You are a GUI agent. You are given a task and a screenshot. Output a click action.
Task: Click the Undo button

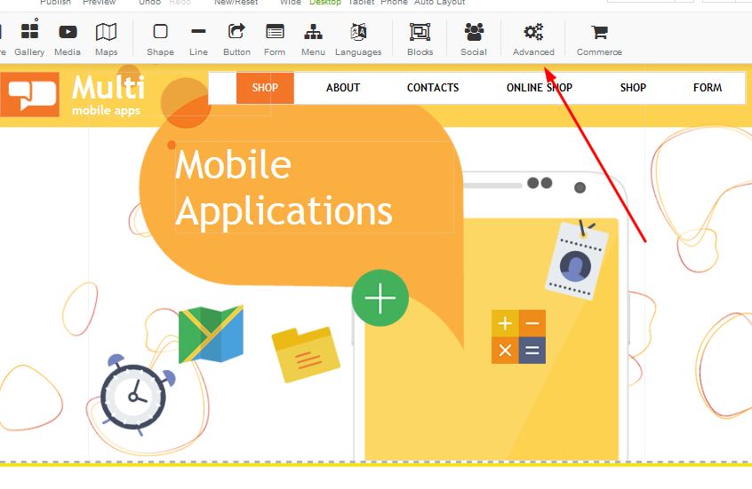[x=149, y=3]
